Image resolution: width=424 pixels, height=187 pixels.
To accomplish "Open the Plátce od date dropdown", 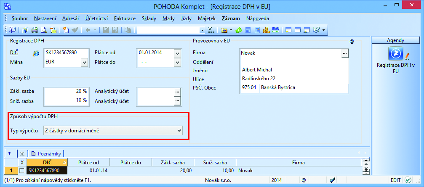I will click(177, 53).
